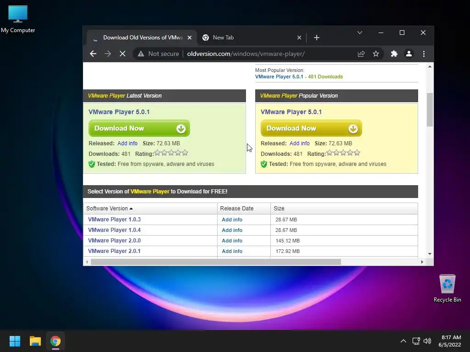Open the Chrome three-dot menu

tap(424, 54)
